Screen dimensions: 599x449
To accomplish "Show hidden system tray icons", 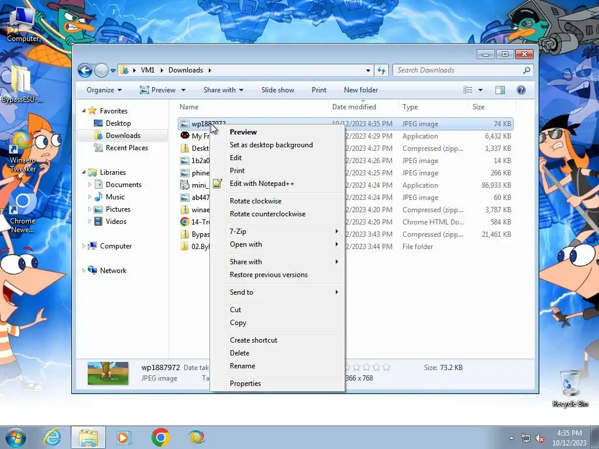I will [x=511, y=438].
